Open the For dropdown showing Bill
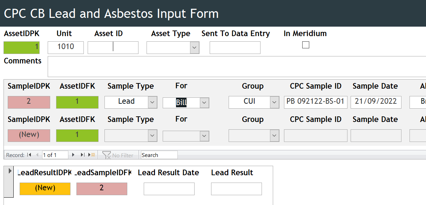 click(204, 103)
